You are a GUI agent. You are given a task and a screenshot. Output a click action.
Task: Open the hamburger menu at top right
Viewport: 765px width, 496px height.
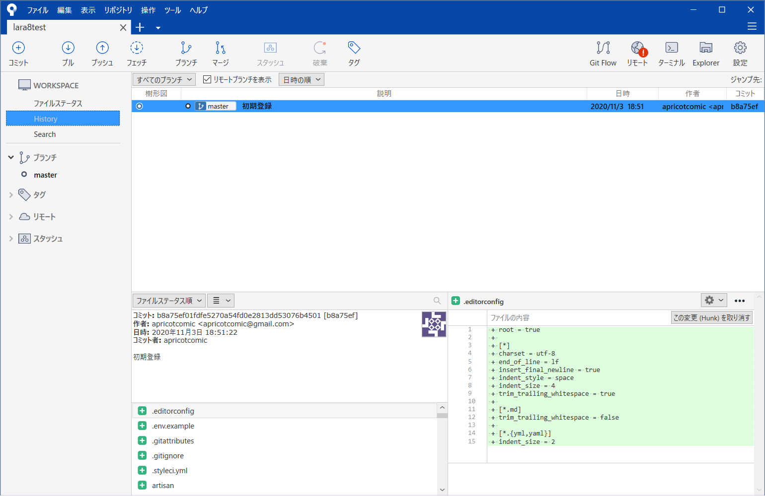(x=752, y=26)
